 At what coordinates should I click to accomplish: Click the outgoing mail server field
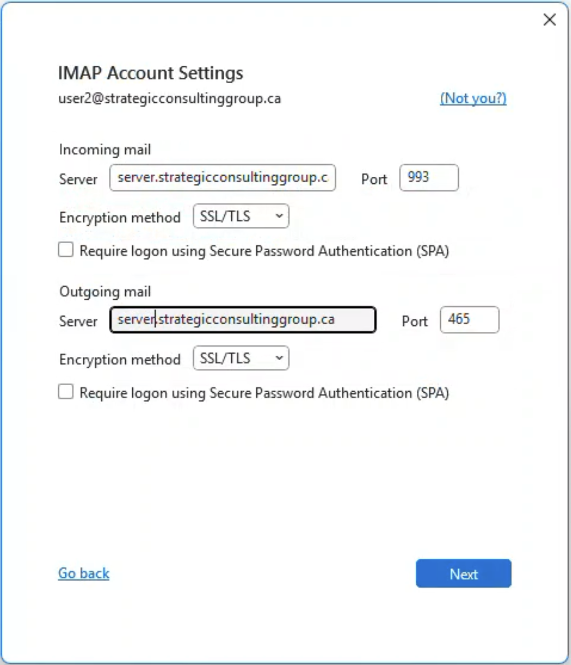point(243,320)
